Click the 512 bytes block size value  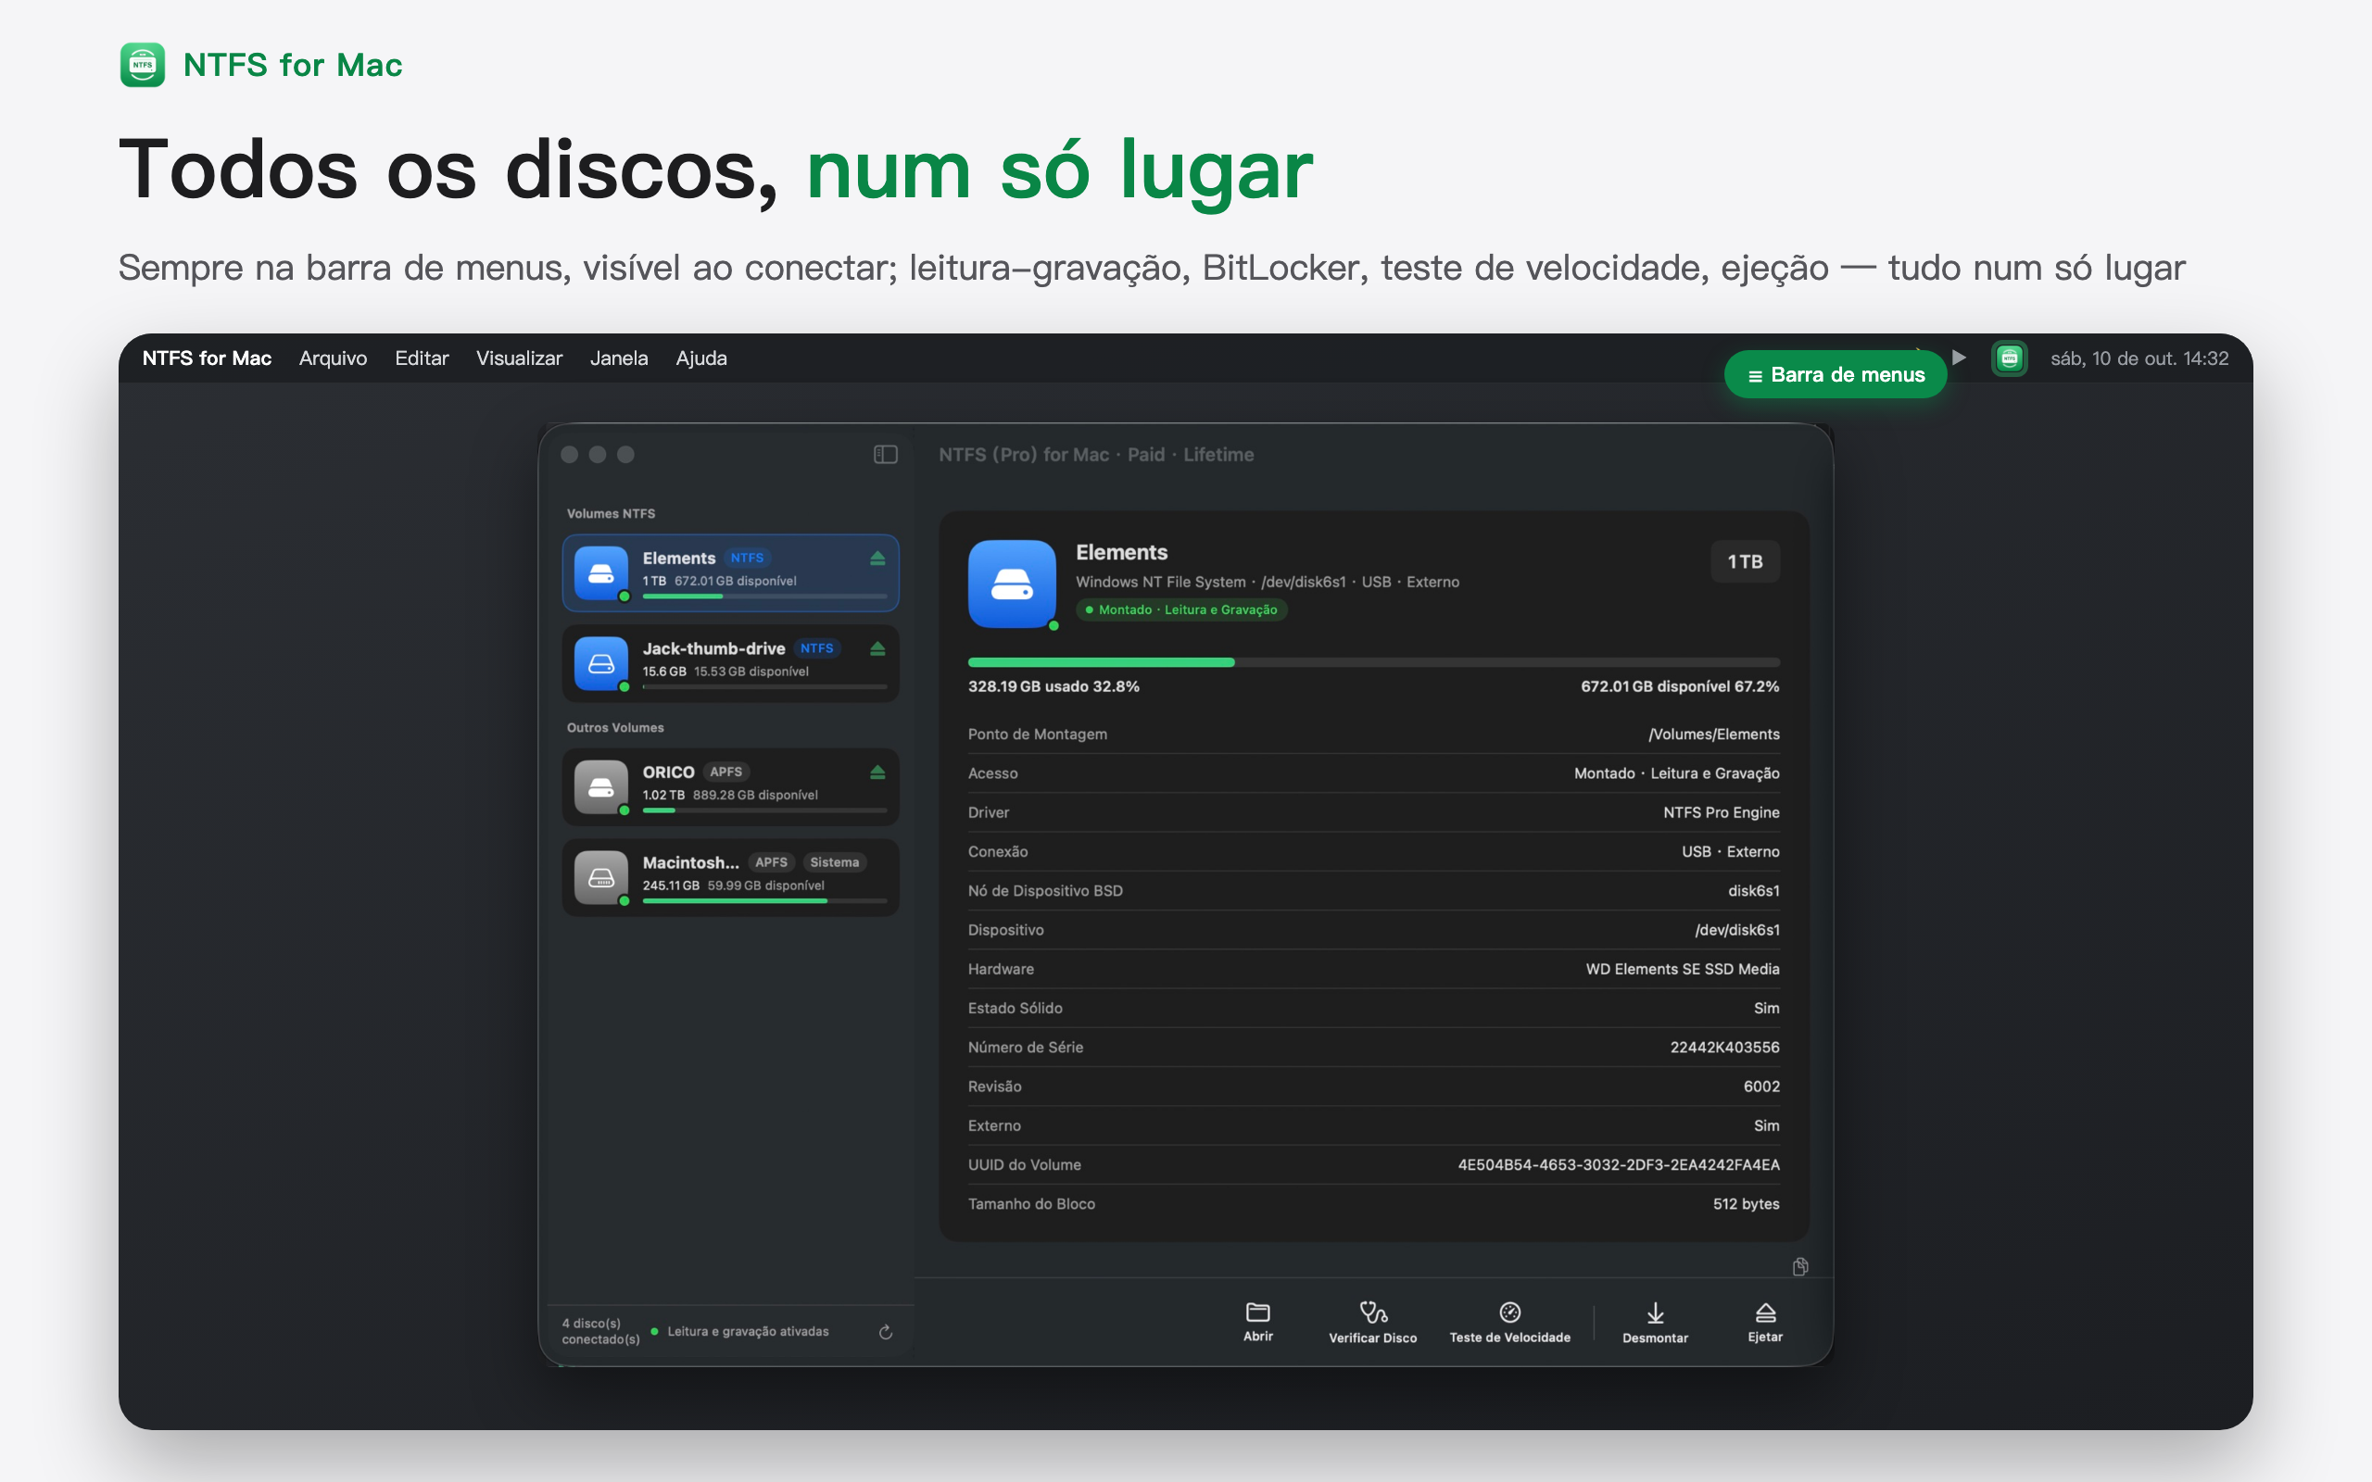1746,1203
